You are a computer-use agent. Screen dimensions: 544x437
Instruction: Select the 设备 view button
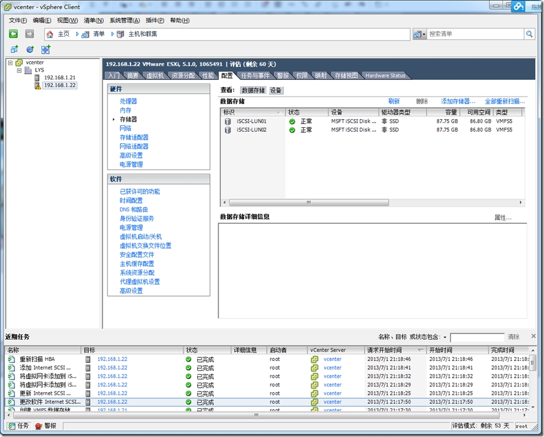coord(276,90)
